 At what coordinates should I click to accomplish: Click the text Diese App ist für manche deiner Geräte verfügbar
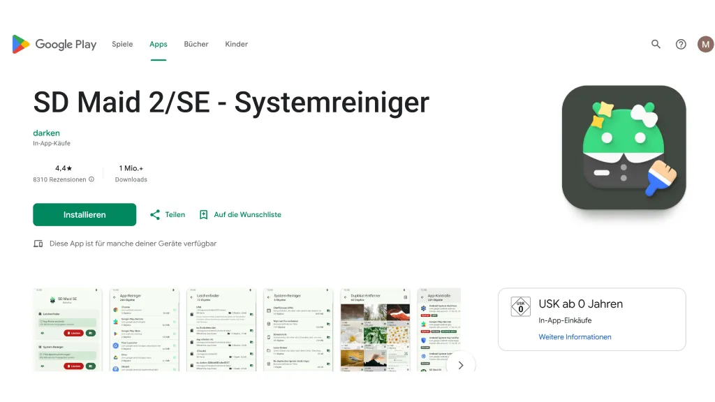[133, 244]
